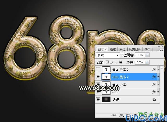This screenshot has height=122, width=167.
Task: Select the 背景 layer name
Action: click(x=116, y=100)
